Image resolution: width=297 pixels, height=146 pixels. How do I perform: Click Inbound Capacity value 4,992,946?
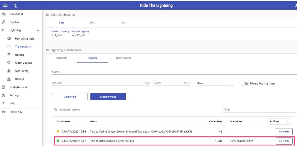(79, 35)
